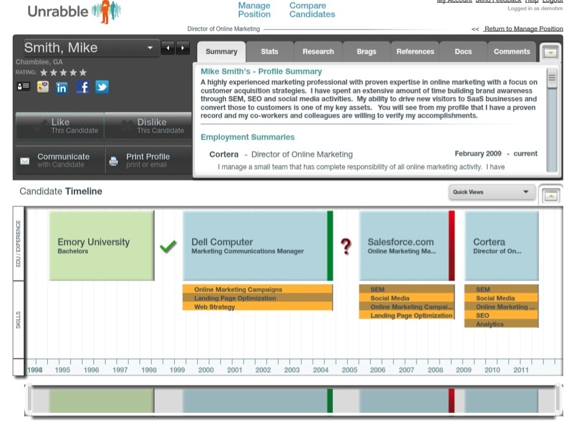
Task: Select Dell's Landing Page Optimization skill
Action: pyautogui.click(x=257, y=298)
